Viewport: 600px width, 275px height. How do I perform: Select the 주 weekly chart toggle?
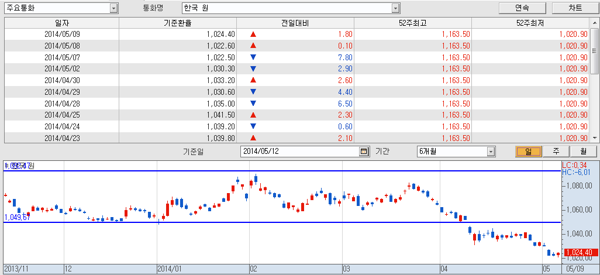point(556,152)
